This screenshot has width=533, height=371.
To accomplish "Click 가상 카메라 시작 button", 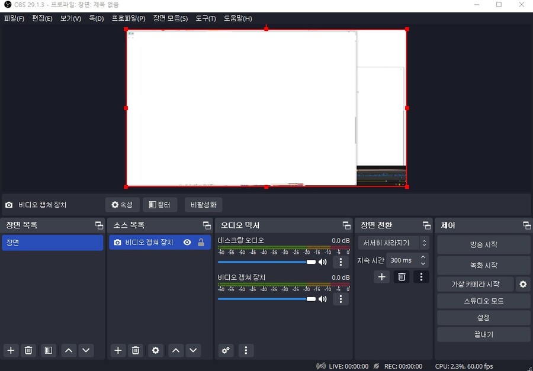I will [x=475, y=284].
